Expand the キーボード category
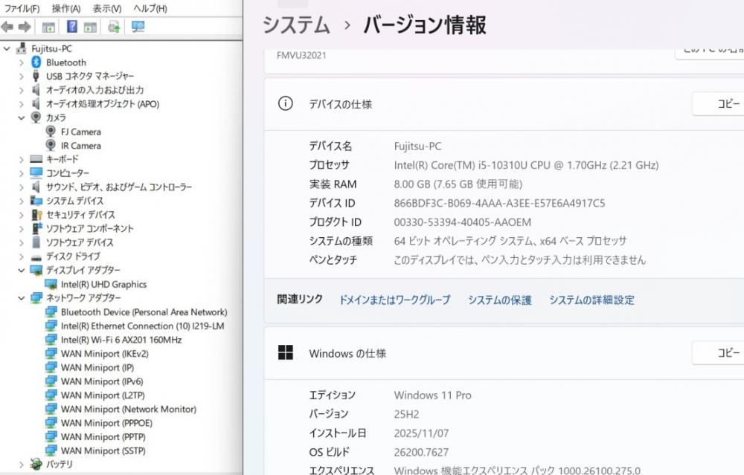 point(22,159)
